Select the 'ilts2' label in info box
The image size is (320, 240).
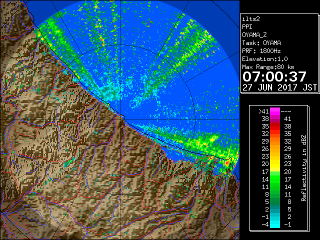(x=251, y=19)
